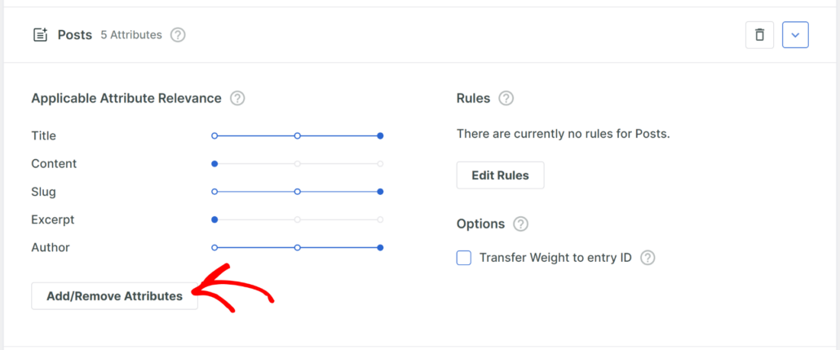This screenshot has height=350, width=840.
Task: Set Excerpt relevance to maximum slider point
Action: (x=380, y=219)
